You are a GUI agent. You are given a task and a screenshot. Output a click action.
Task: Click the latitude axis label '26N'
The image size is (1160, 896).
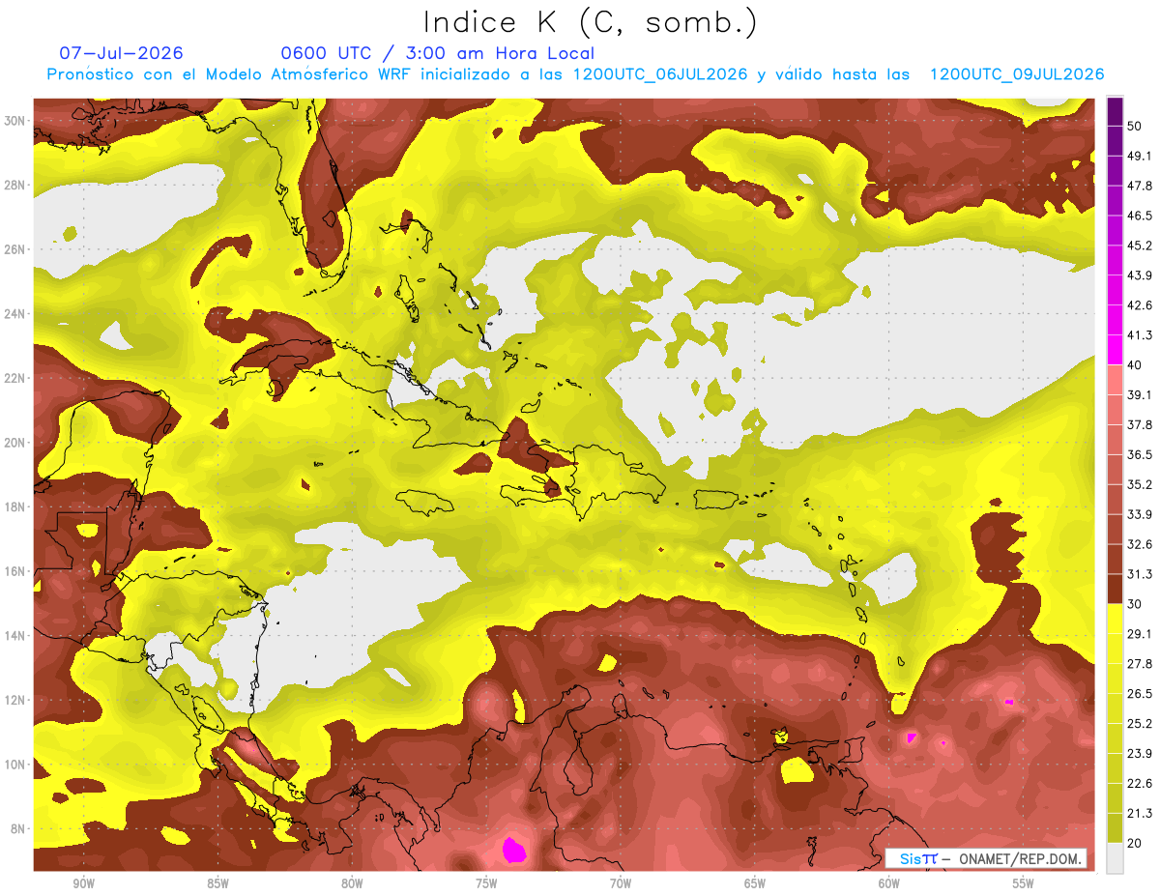click(x=14, y=249)
